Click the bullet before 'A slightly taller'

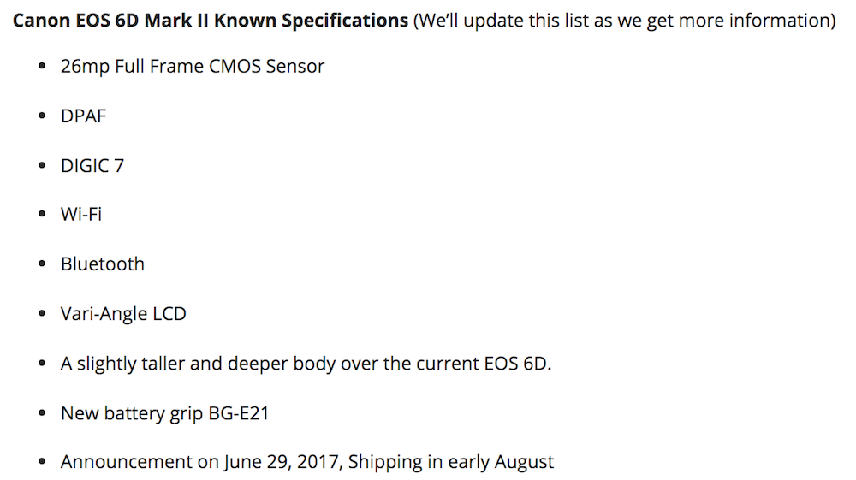(x=43, y=364)
